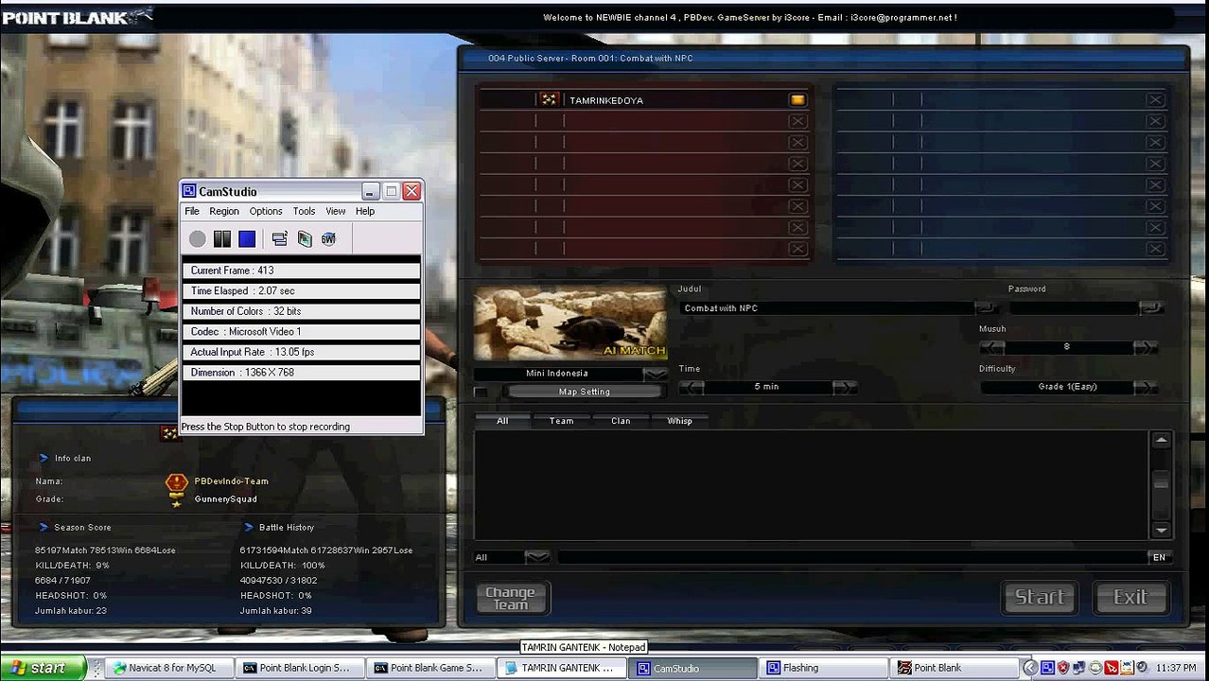Decrease Time with the left arrow
This screenshot has height=681, width=1209.
pyautogui.click(x=691, y=387)
